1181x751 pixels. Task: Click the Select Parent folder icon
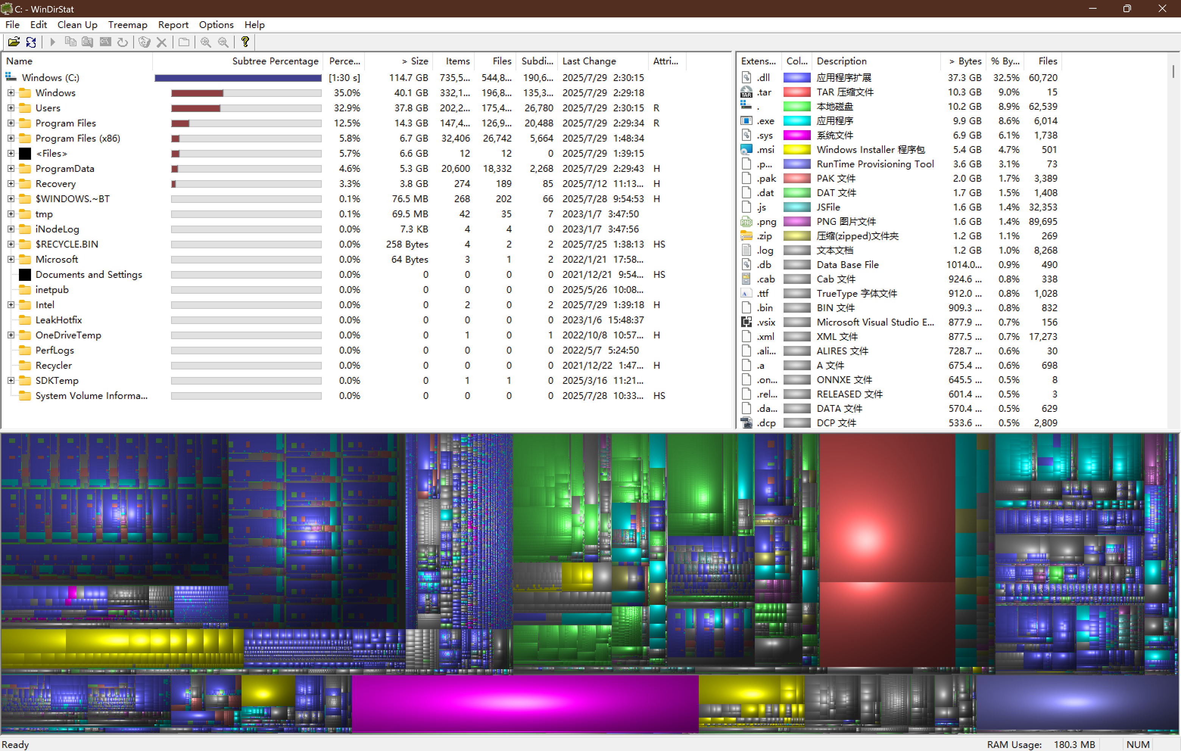pyautogui.click(x=184, y=42)
